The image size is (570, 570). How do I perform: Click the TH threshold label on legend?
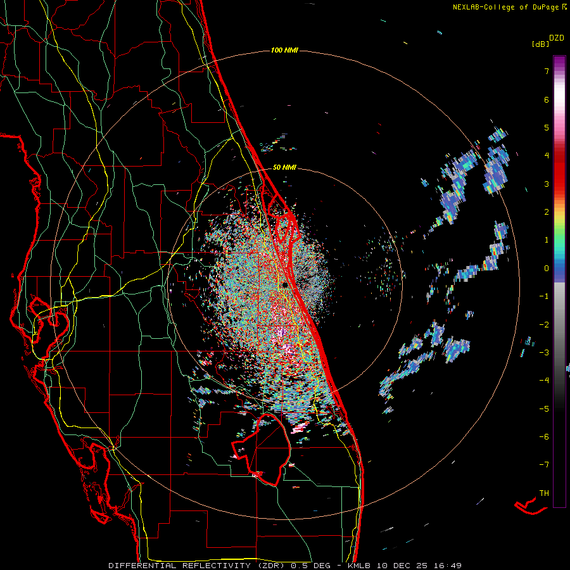point(544,493)
